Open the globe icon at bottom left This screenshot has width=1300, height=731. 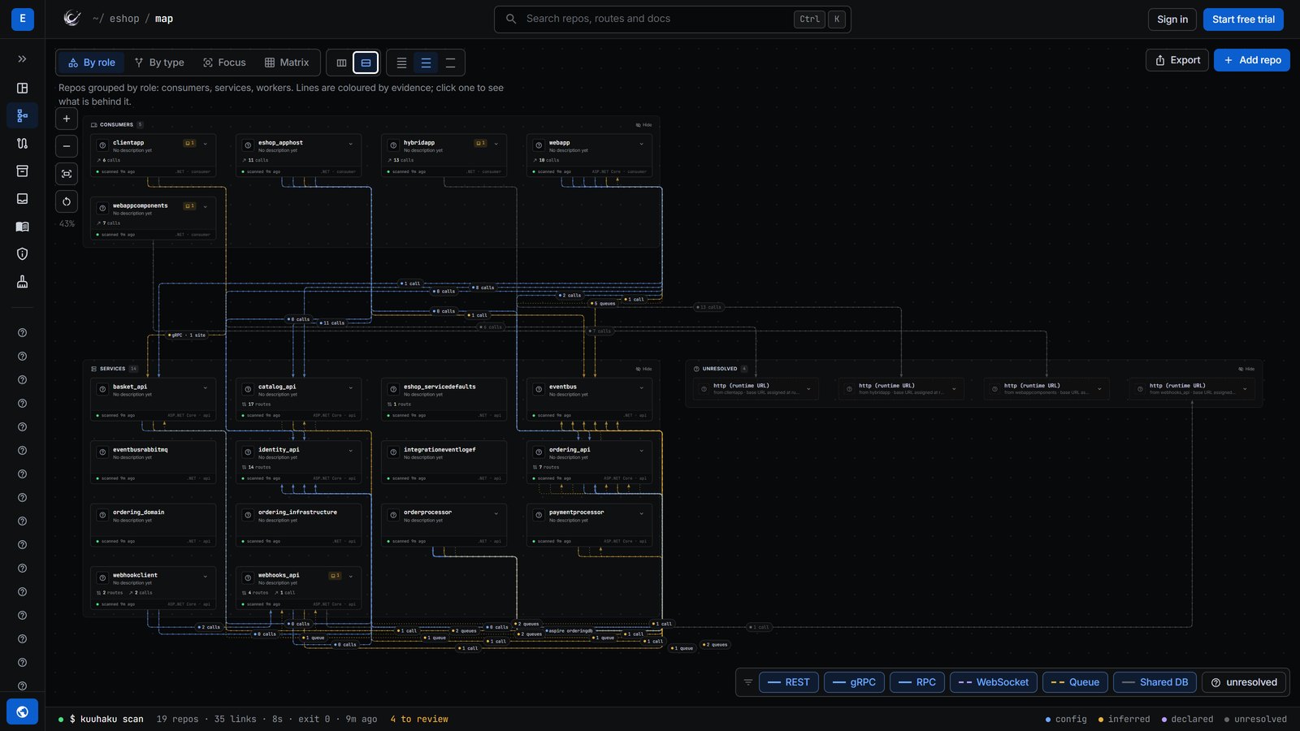[x=22, y=712]
